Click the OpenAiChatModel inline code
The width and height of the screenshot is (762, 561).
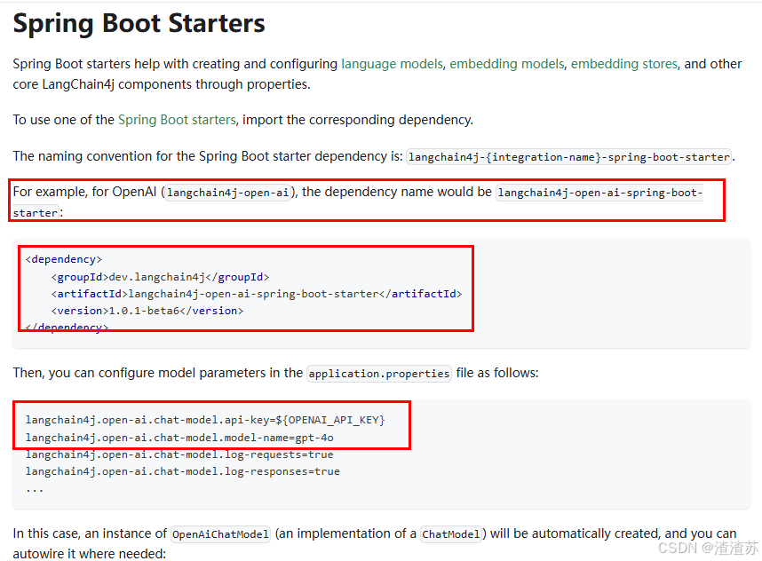(x=220, y=534)
